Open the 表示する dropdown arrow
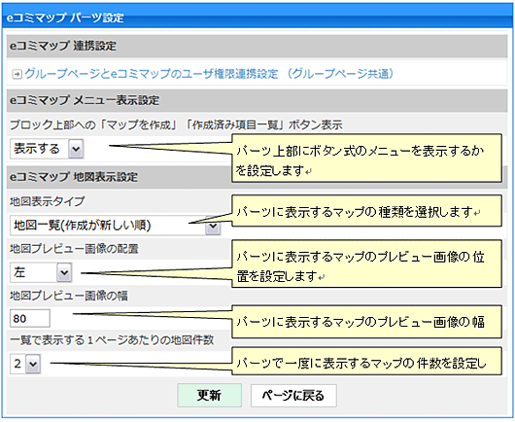The width and height of the screenshot is (515, 422). [x=76, y=149]
